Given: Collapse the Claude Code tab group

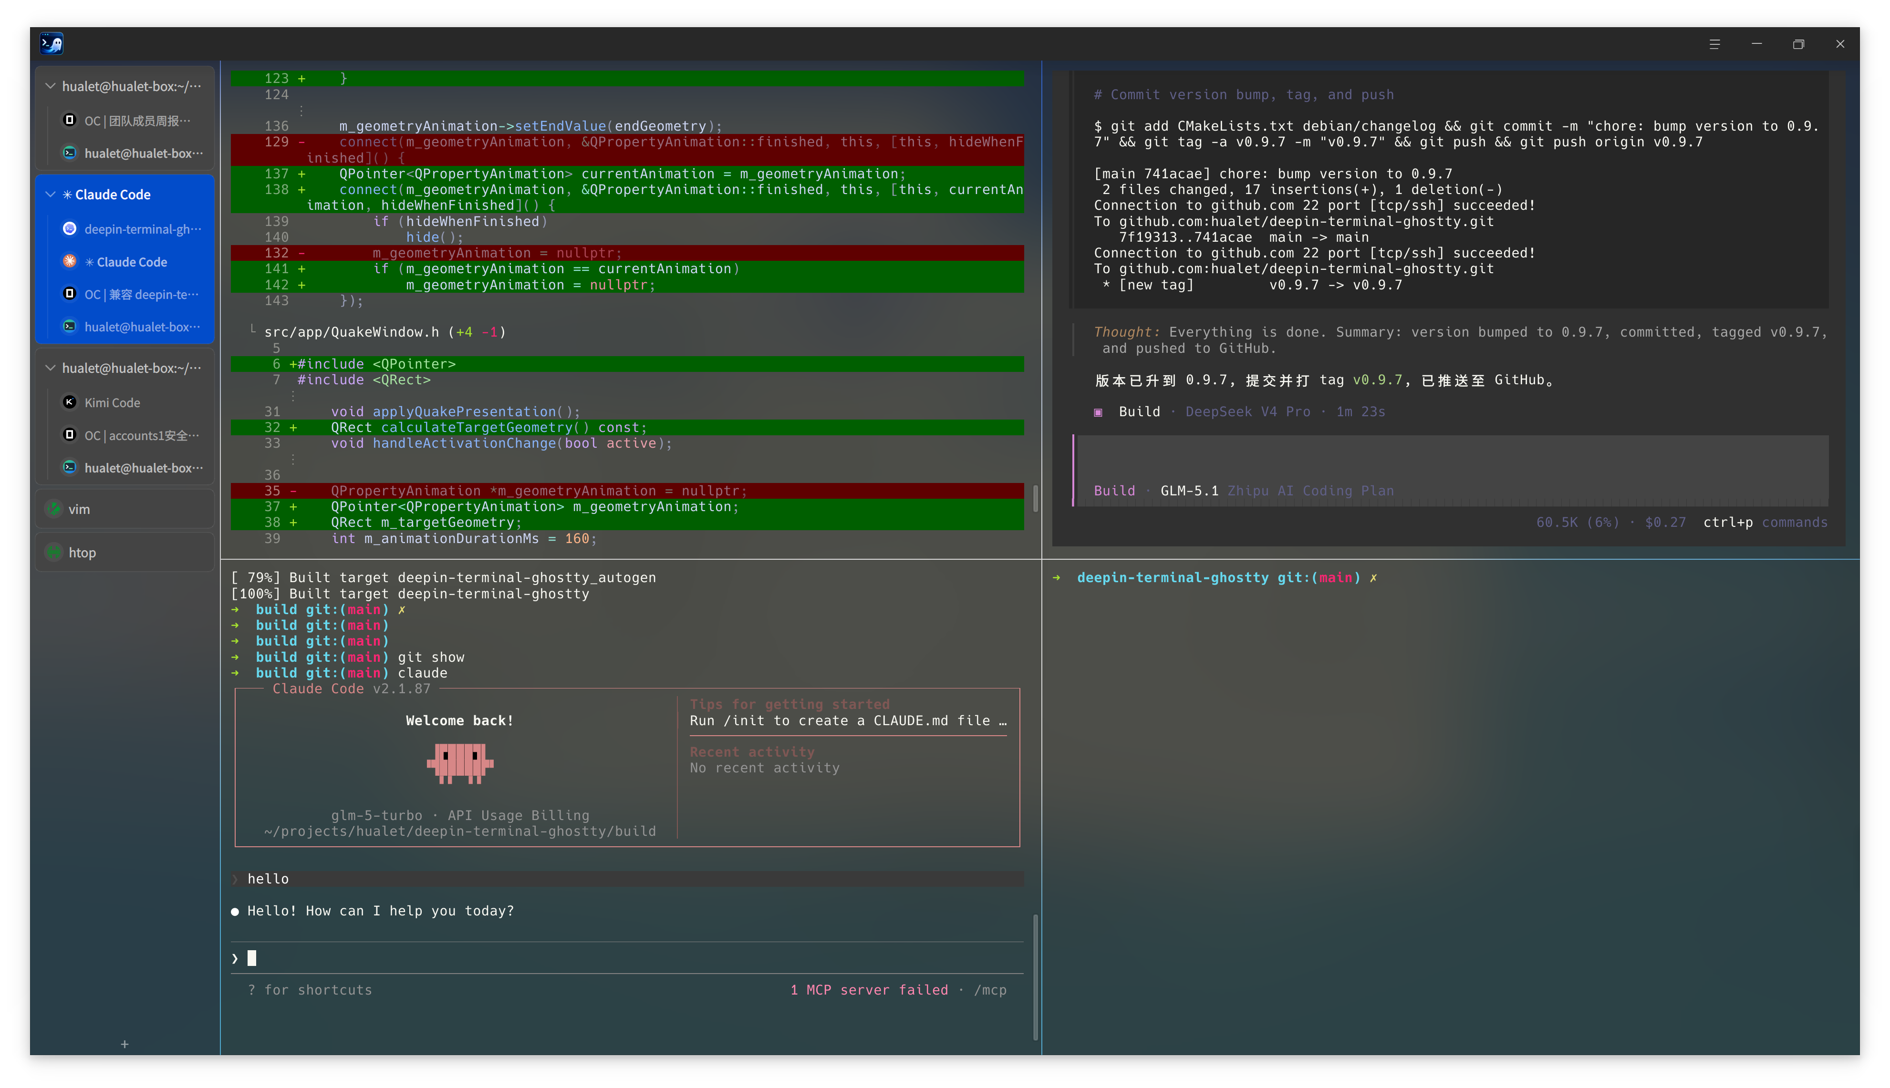Looking at the screenshot, I should coord(50,195).
